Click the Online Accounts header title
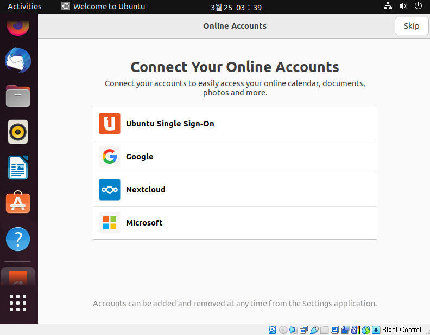 coord(235,26)
